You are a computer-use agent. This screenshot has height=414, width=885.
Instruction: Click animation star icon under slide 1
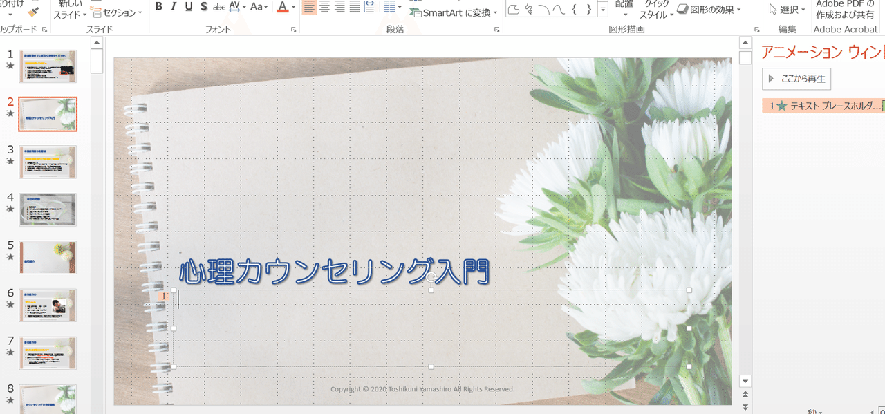10,66
